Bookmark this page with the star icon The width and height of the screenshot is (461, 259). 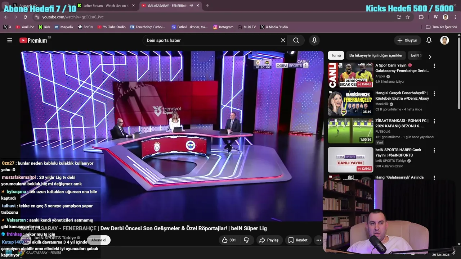point(408,17)
